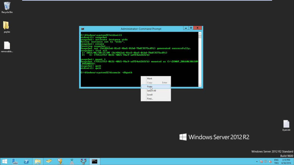Image resolution: width=294 pixels, height=165 pixels.
Task: Click the 'snapshot: activate instance ntds' line
Action: pos(104,40)
